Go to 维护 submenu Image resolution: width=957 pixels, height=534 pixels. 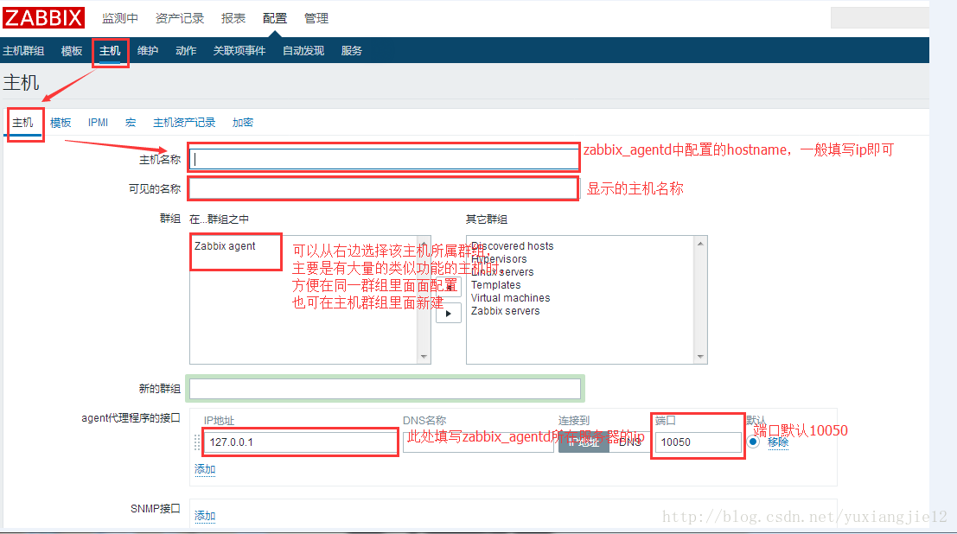point(148,51)
